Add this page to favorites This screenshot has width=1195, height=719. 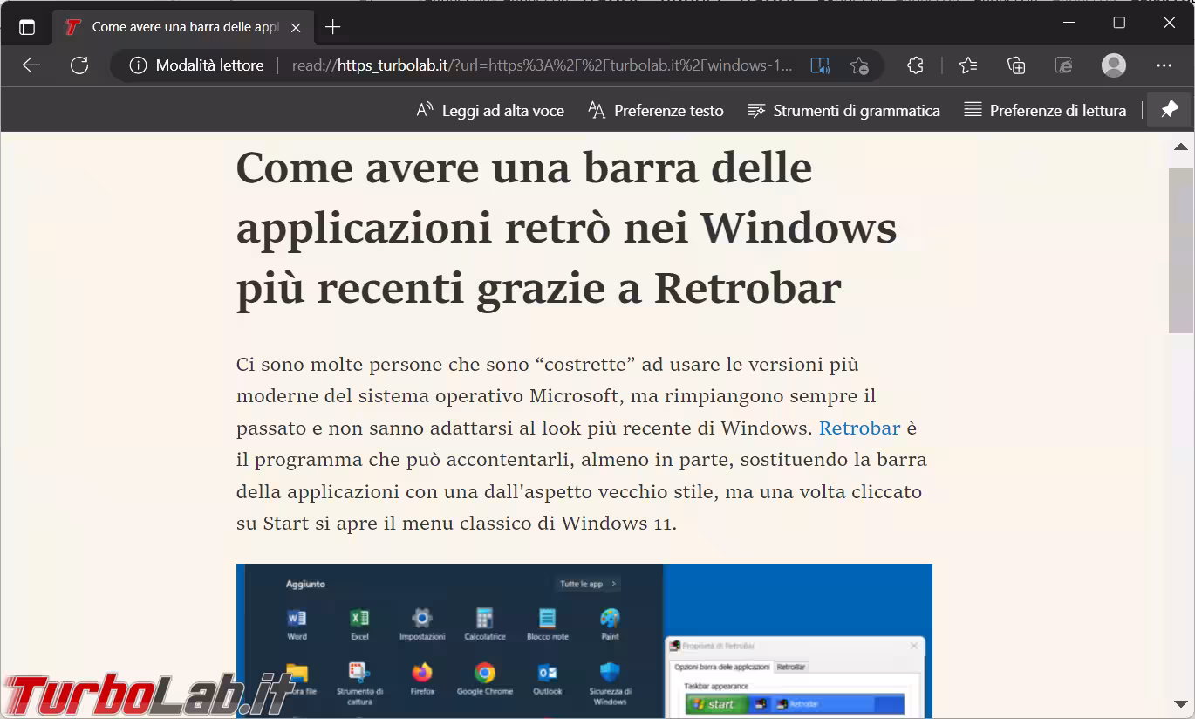point(859,65)
